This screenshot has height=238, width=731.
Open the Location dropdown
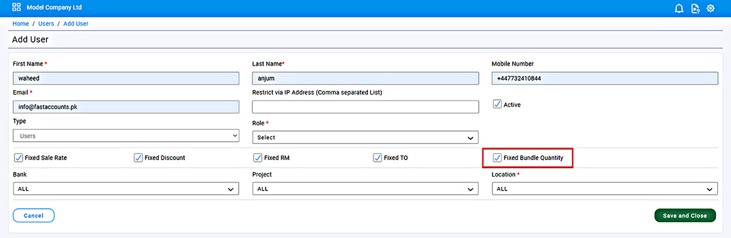605,189
